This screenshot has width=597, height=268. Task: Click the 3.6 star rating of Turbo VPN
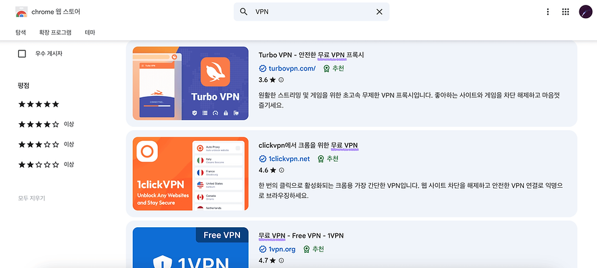coord(267,80)
